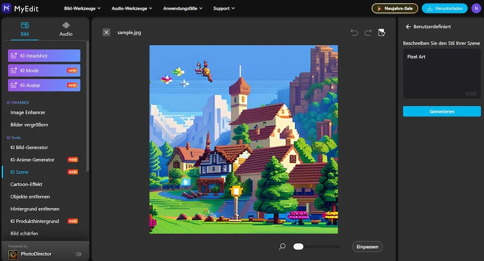Go back from Benutzerdefiniert panel
The height and width of the screenshot is (261, 484).
[408, 27]
